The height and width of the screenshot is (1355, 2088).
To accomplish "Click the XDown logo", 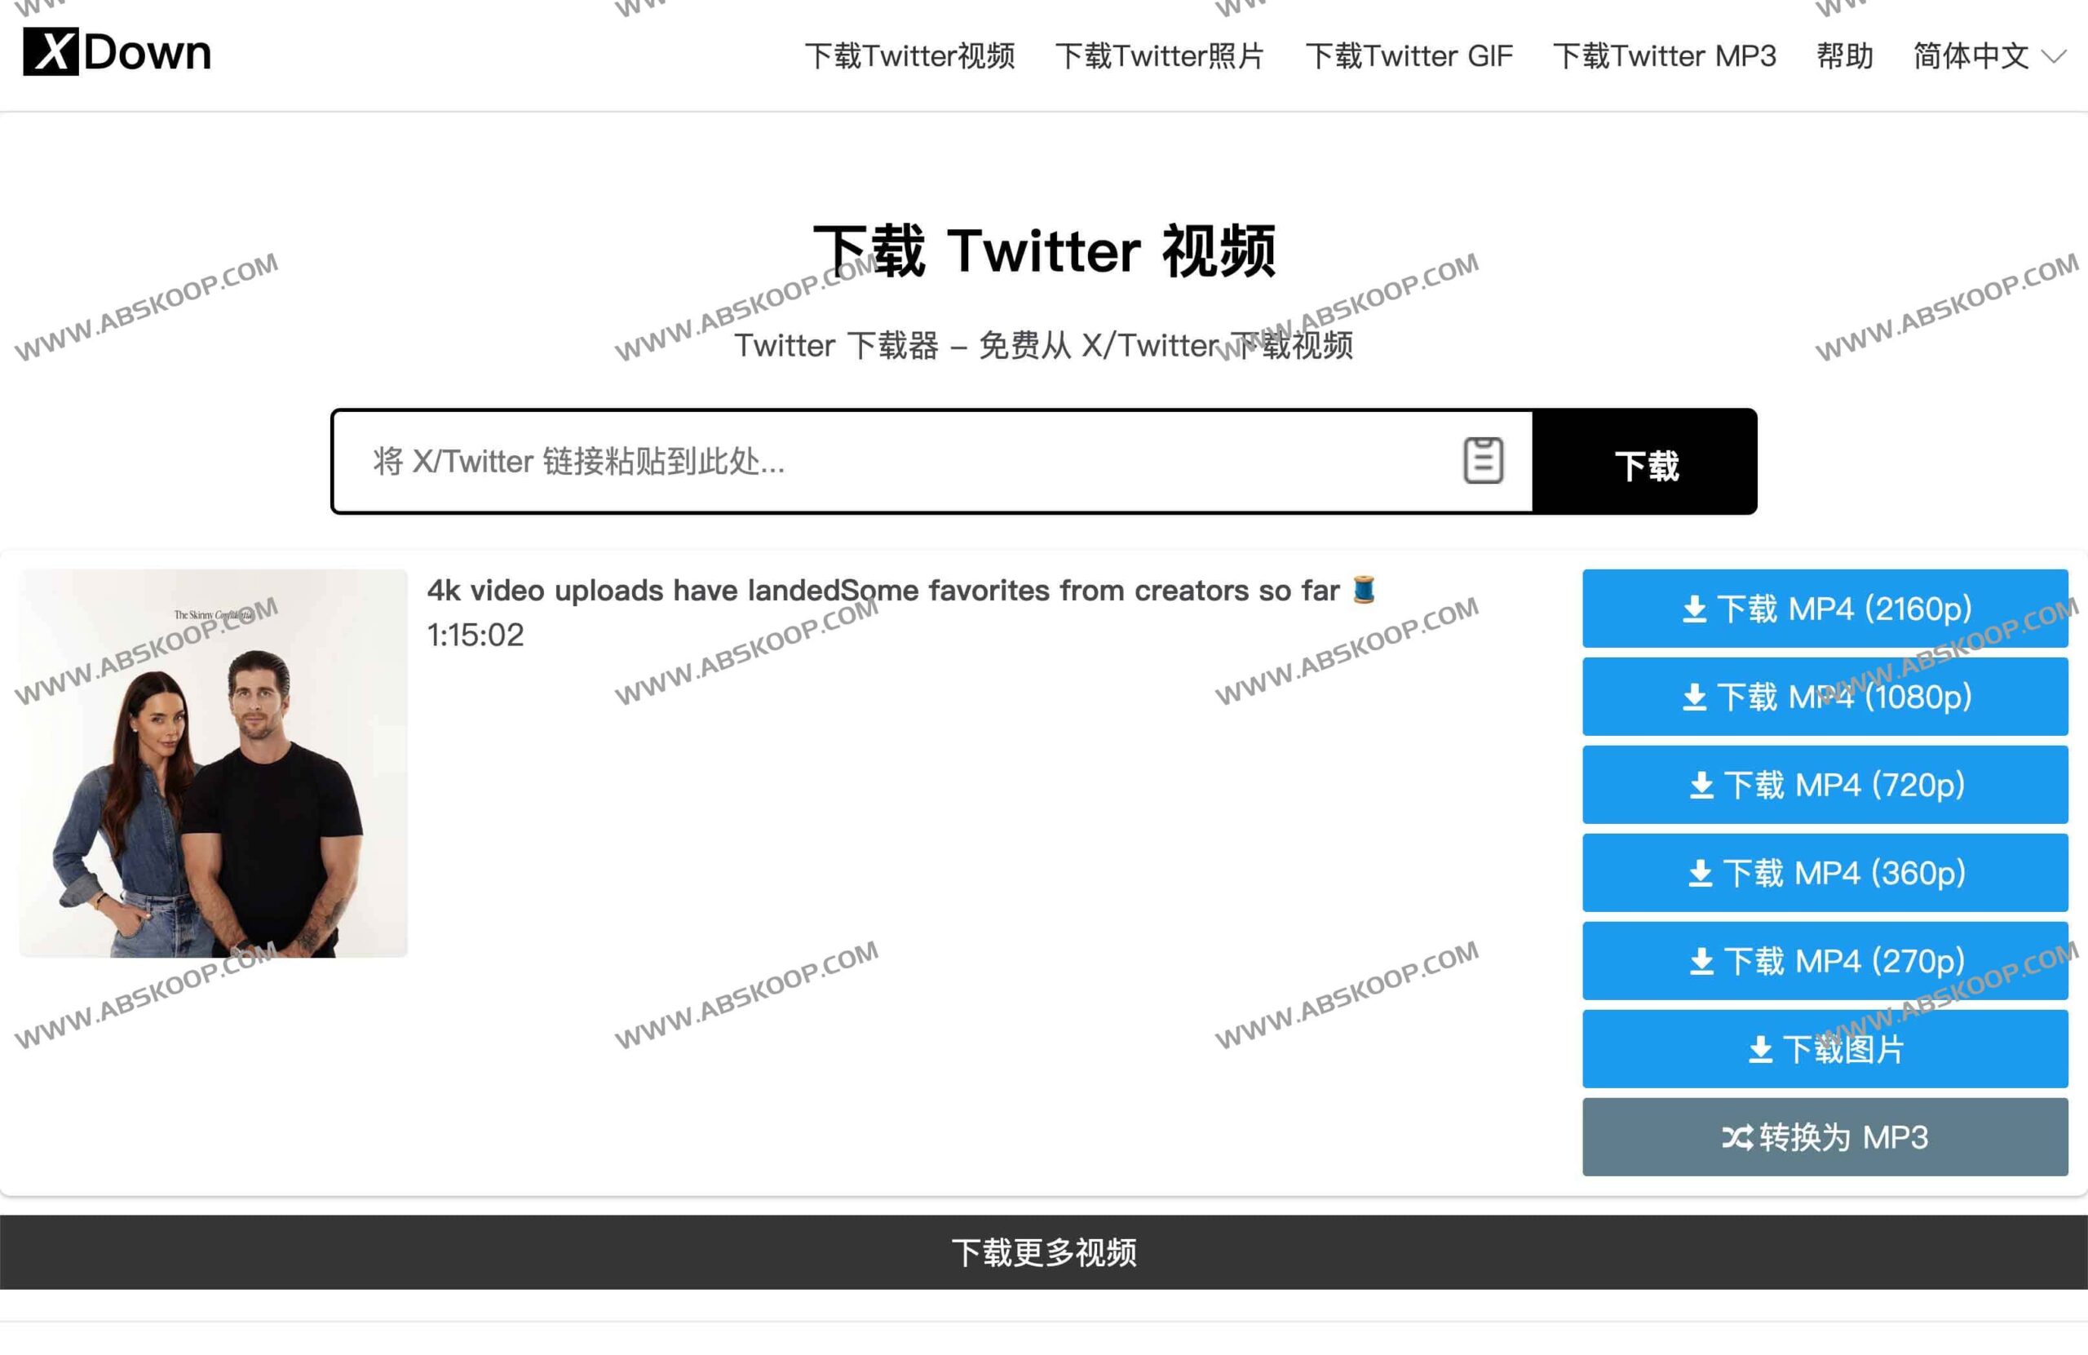I will pos(117,51).
